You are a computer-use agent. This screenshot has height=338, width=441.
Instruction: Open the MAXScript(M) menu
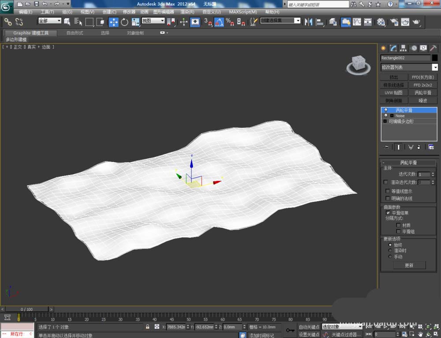pos(243,12)
